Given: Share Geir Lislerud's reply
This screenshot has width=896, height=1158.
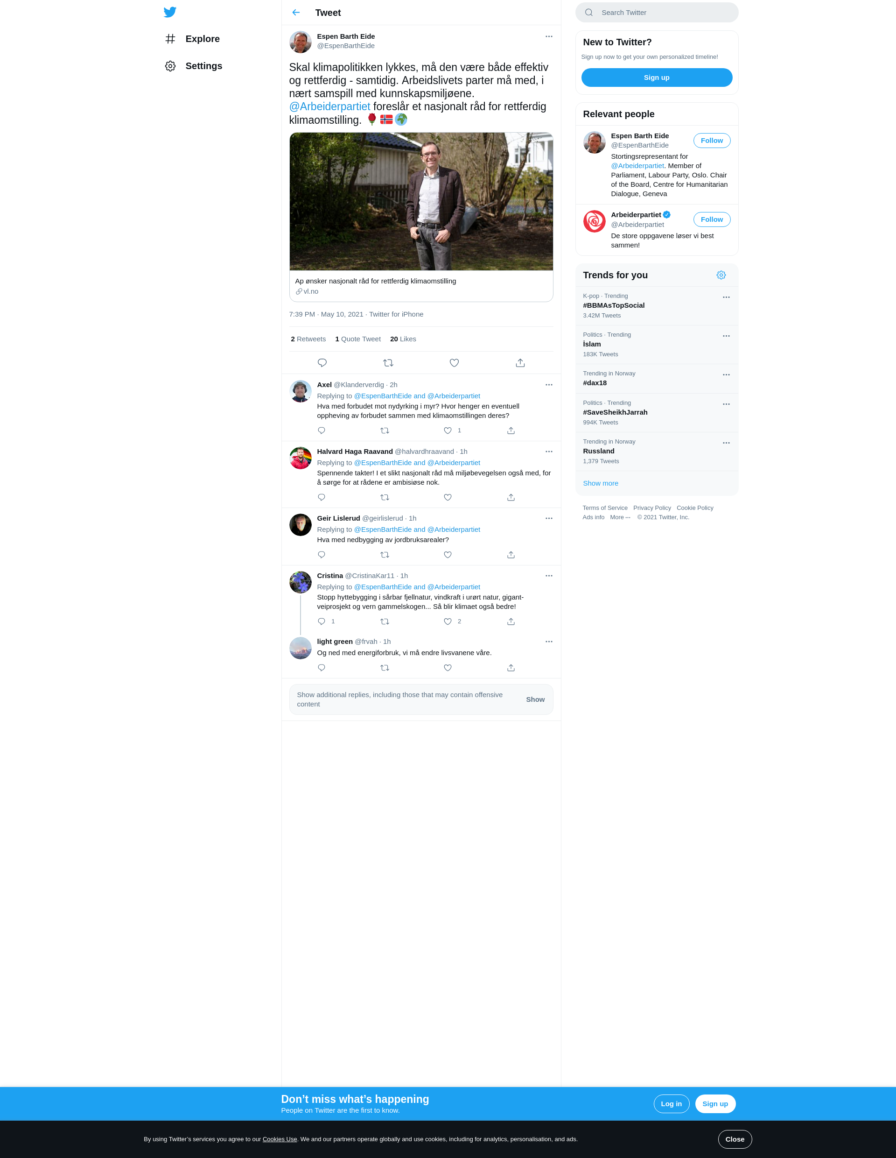Looking at the screenshot, I should click(x=511, y=555).
